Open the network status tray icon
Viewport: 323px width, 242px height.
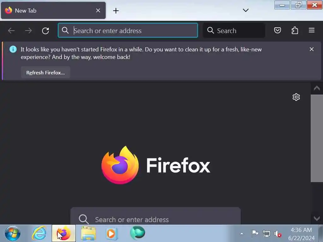point(266,234)
